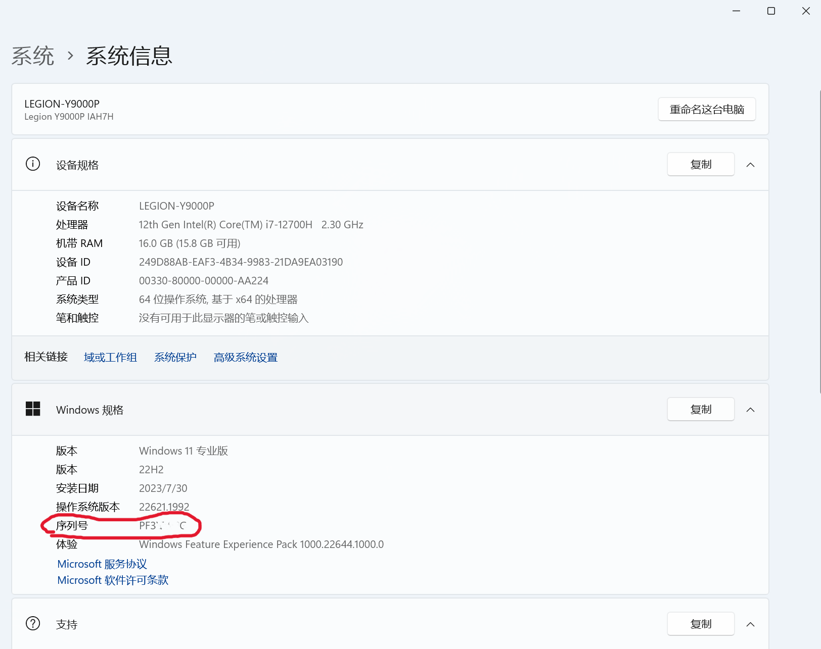Go back to 系统 breadcrumb
The height and width of the screenshot is (649, 821).
pyautogui.click(x=33, y=56)
